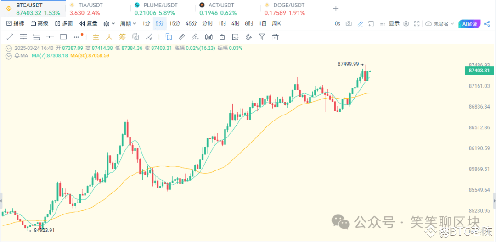Collapse the MA indicator row circle arrow

coord(9,55)
